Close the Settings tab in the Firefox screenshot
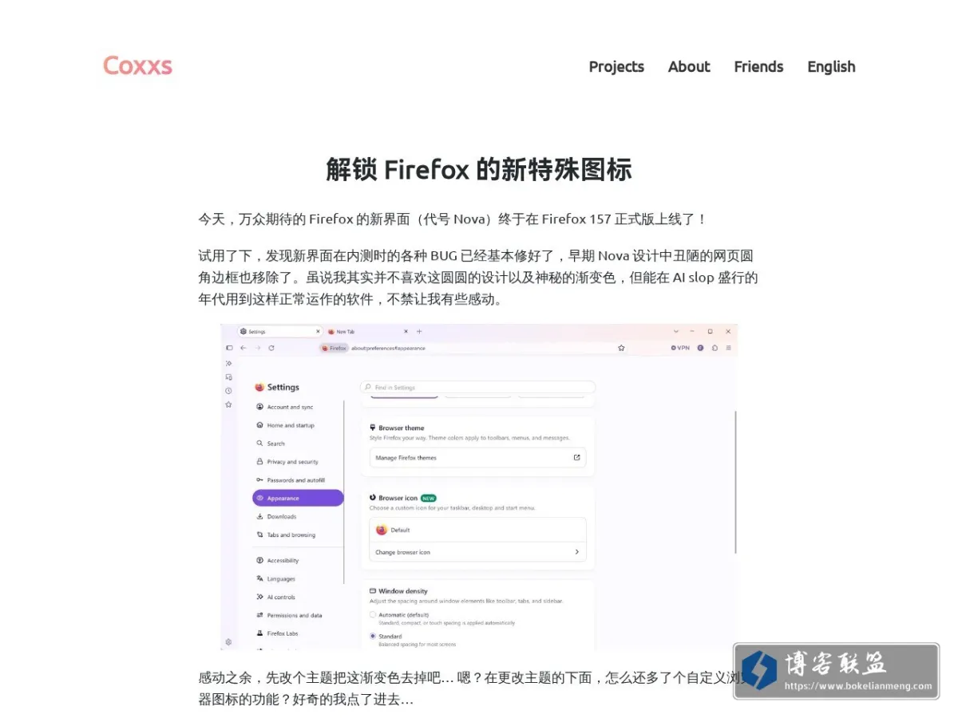 [x=318, y=331]
